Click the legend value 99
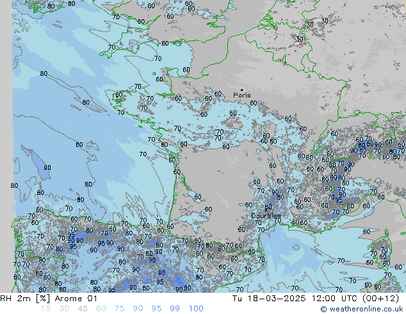This screenshot has width=406, height=314. point(175,309)
